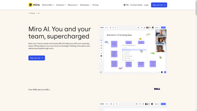Open Contact Sales link
This screenshot has width=197, height=111.
coord(136,5)
